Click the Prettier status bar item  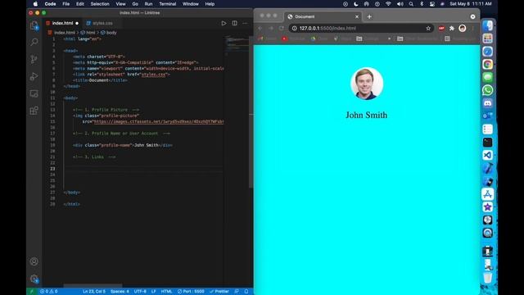pyautogui.click(x=219, y=292)
